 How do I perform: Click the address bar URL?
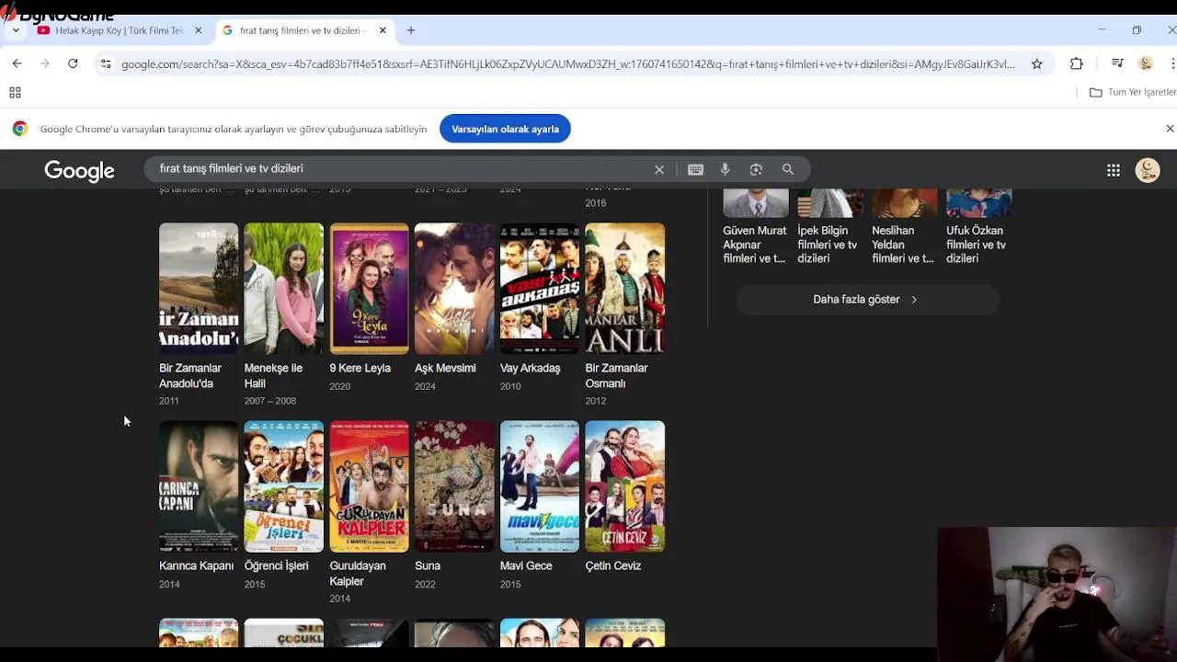click(568, 63)
